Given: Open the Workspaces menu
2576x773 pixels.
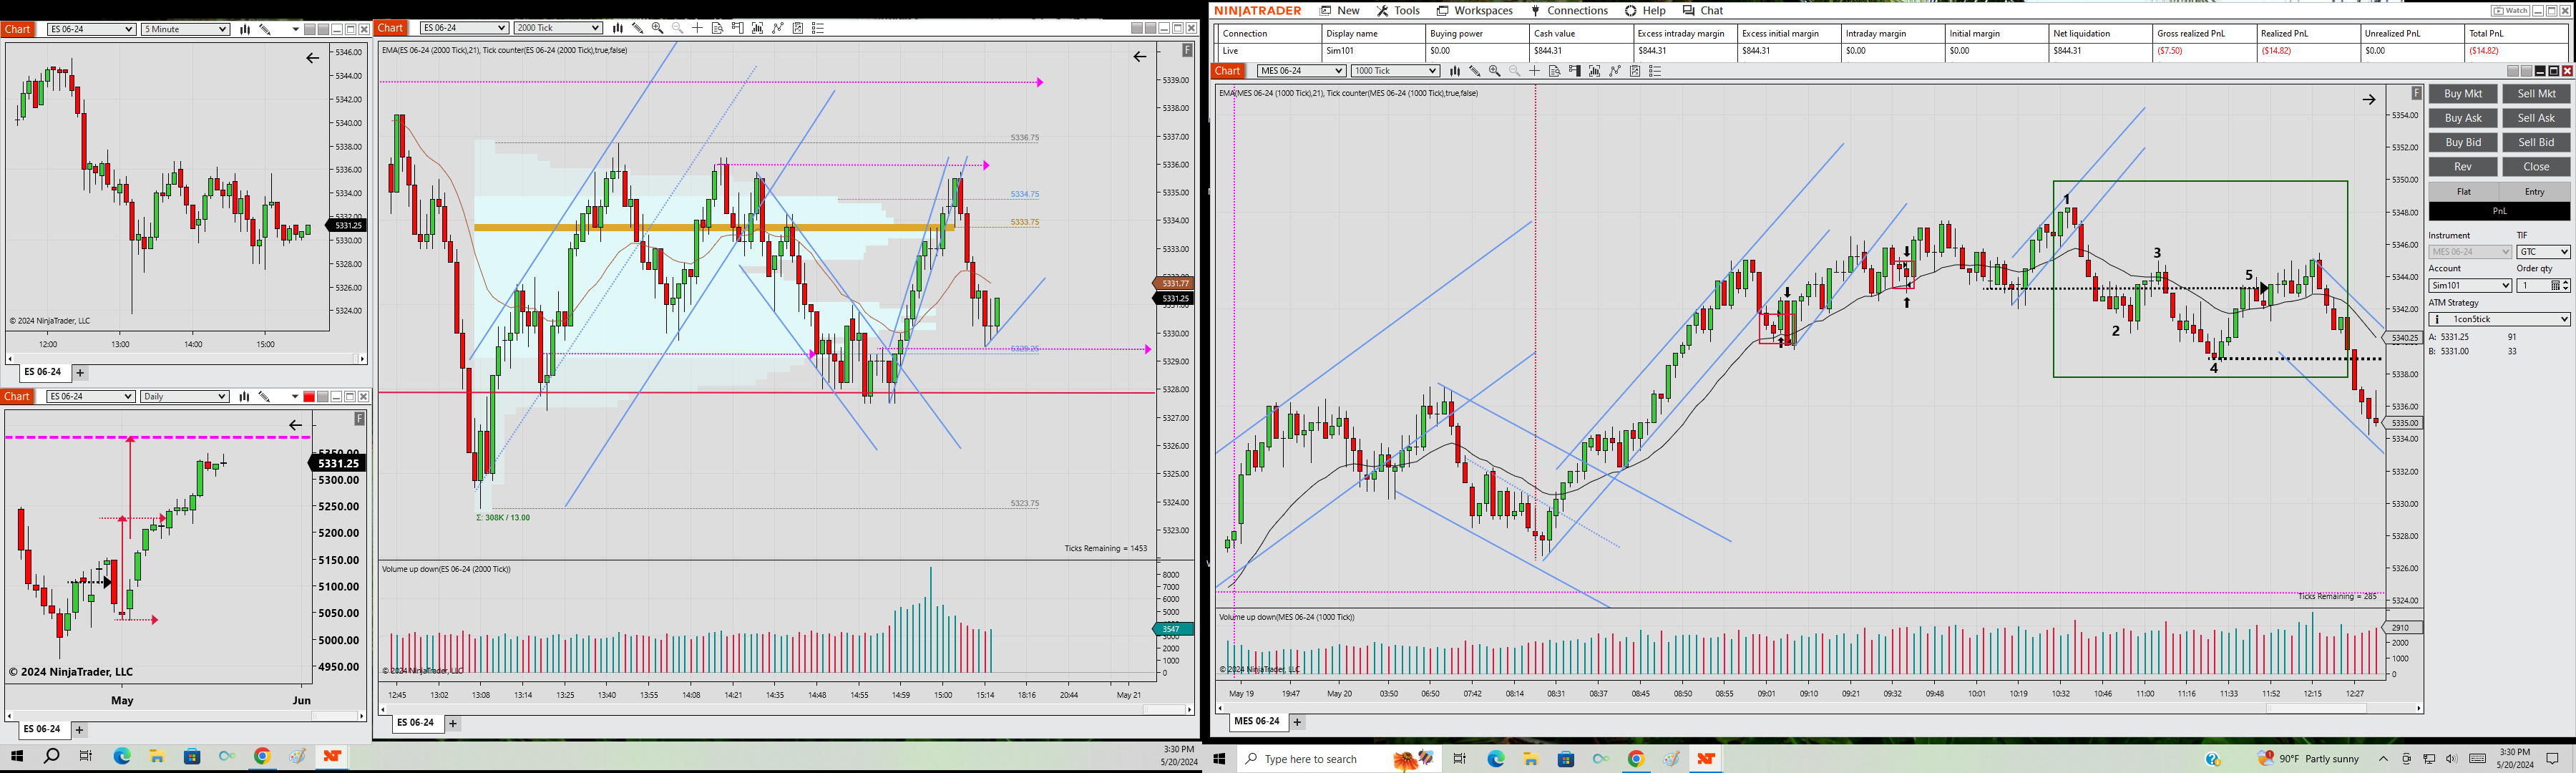Looking at the screenshot, I should pyautogui.click(x=1475, y=11).
